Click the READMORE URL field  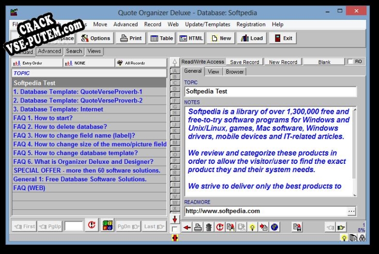[x=266, y=211]
